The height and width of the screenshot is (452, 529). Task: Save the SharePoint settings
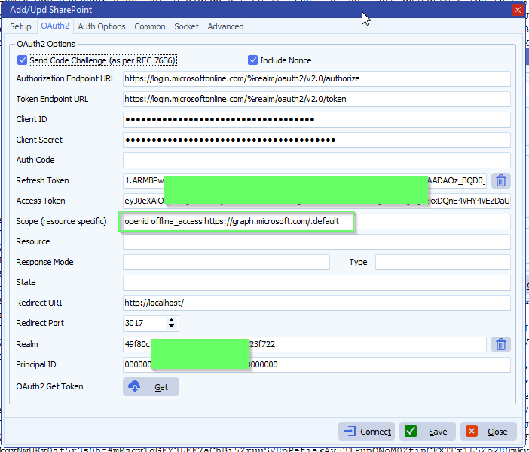coord(427,432)
